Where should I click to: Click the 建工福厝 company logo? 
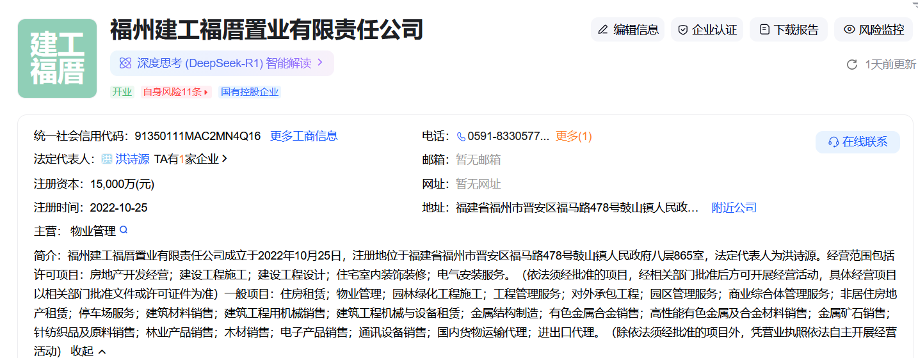(x=57, y=59)
